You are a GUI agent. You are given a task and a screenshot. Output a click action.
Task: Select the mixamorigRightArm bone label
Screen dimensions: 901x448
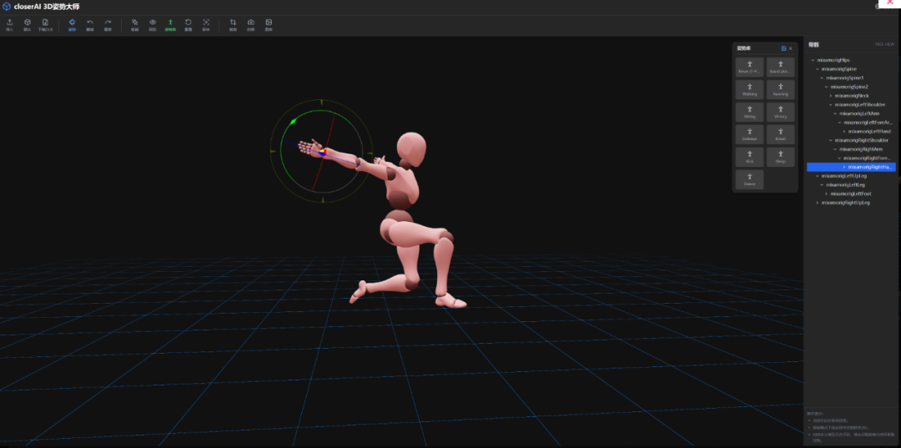click(861, 149)
